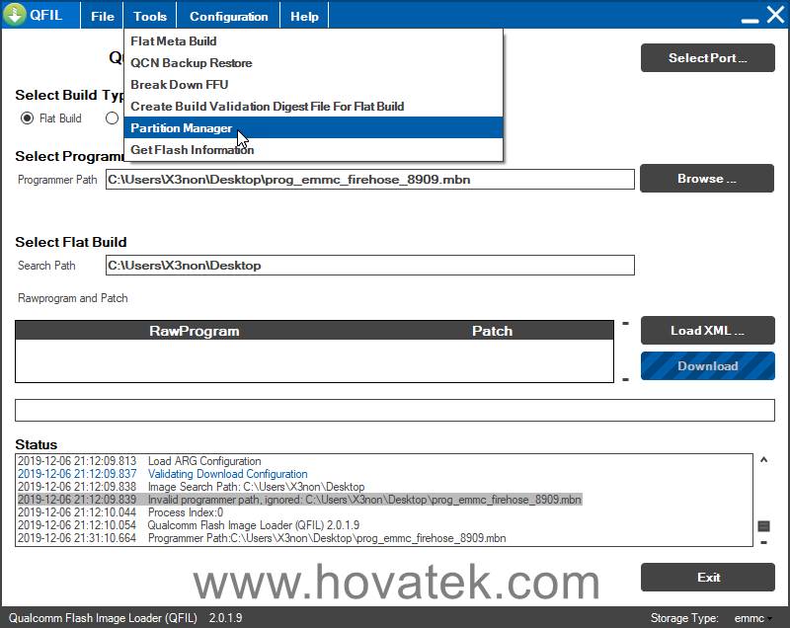The image size is (790, 628).
Task: Open the Tools menu
Action: [150, 16]
